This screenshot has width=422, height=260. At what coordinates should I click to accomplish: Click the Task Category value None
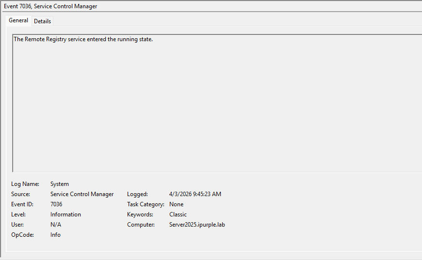176,204
